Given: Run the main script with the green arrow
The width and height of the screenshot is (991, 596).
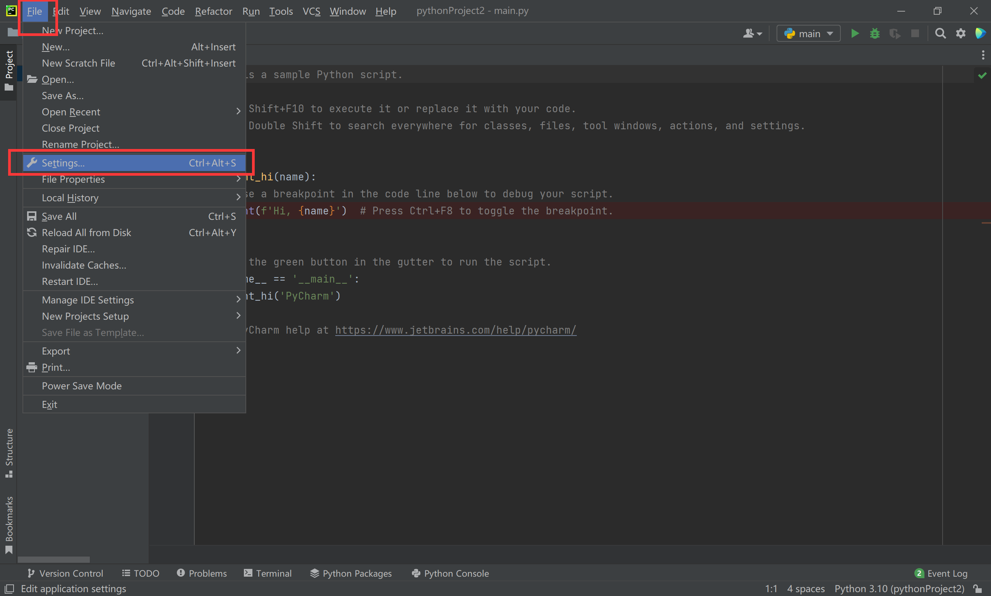Looking at the screenshot, I should click(855, 33).
